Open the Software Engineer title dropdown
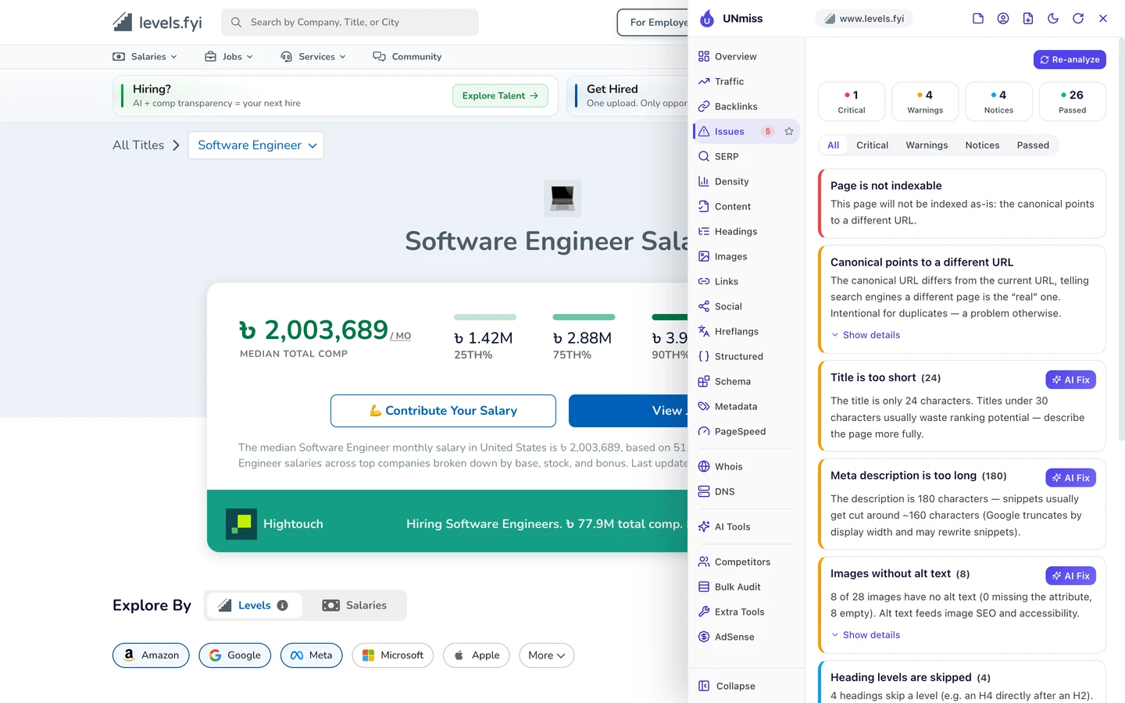The height and width of the screenshot is (703, 1125). [256, 145]
